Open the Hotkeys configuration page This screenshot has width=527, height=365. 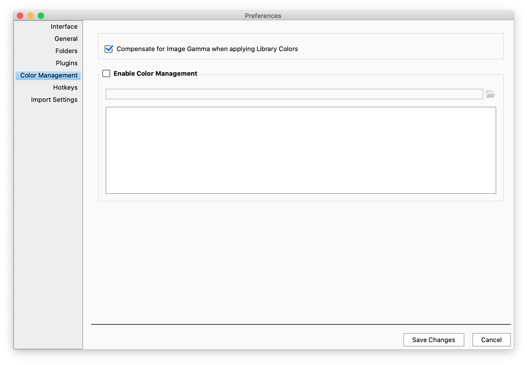coord(65,87)
